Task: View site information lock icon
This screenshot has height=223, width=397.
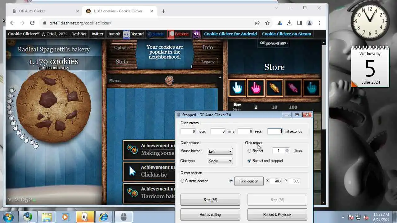Action: point(44,23)
